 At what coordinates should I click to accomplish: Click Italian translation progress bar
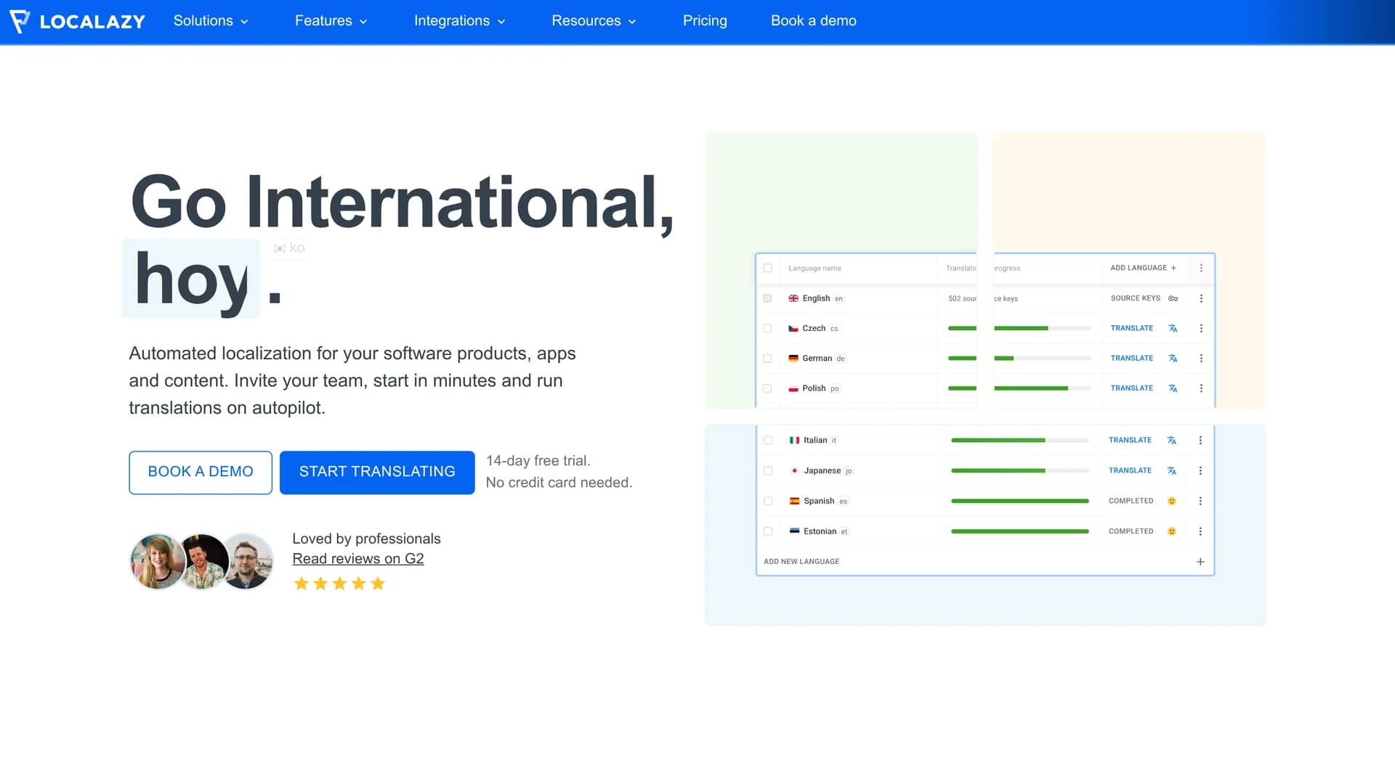(x=1019, y=440)
